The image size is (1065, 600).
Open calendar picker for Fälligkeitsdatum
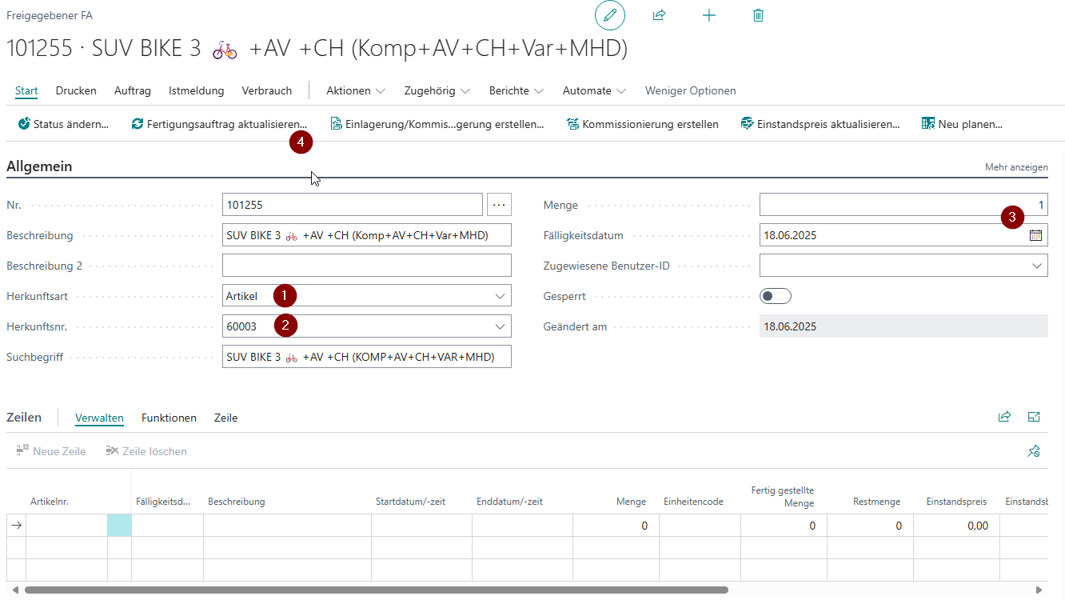tap(1035, 235)
